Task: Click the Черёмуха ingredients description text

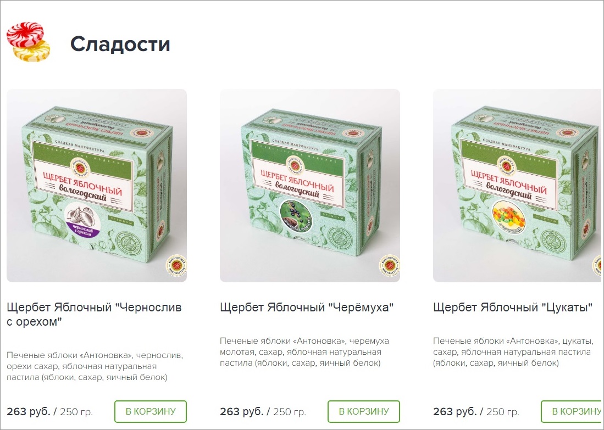Action: 304,352
